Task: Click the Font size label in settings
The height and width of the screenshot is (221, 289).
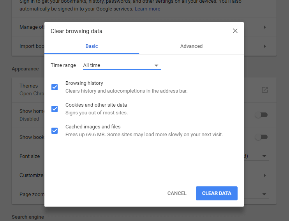Action: coord(30,156)
